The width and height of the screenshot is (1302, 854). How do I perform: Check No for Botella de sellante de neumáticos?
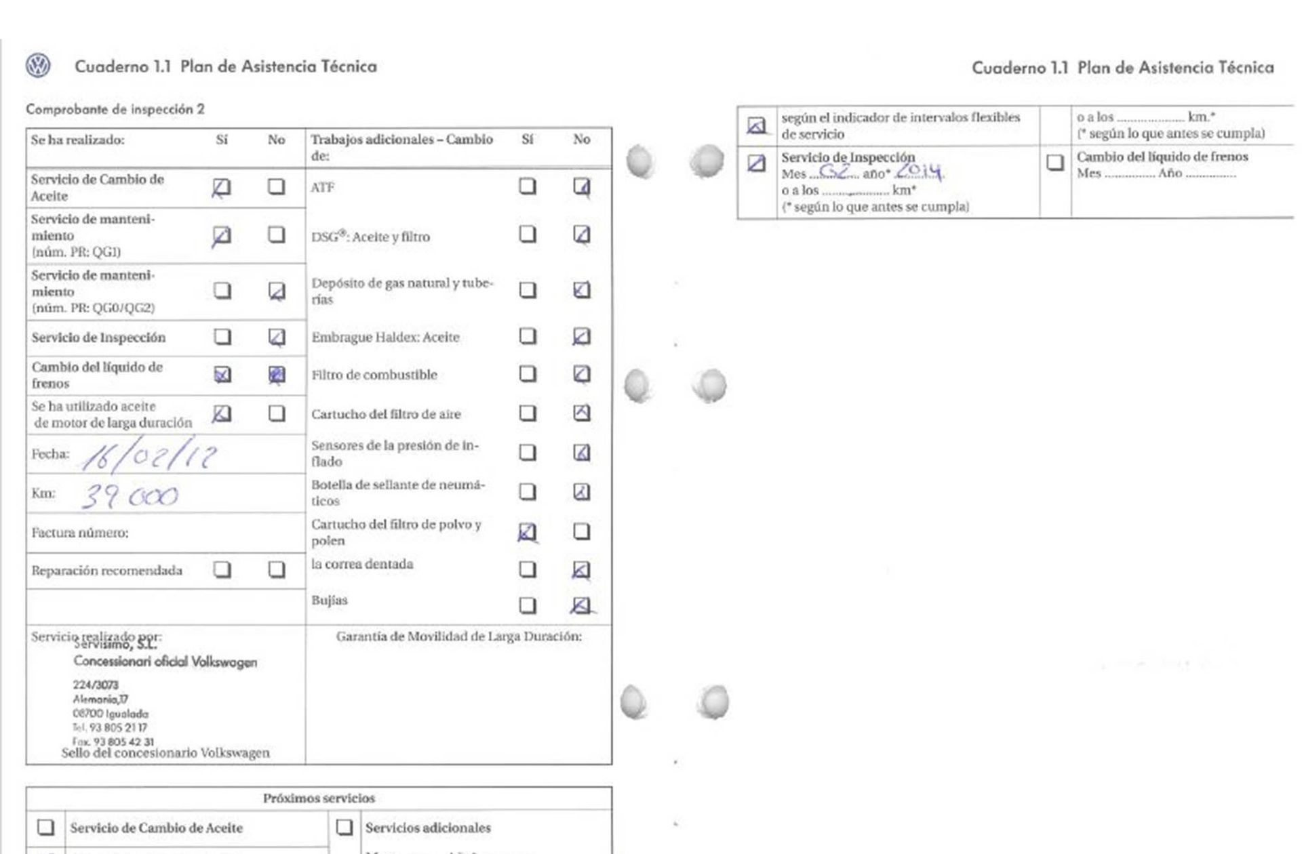[582, 492]
